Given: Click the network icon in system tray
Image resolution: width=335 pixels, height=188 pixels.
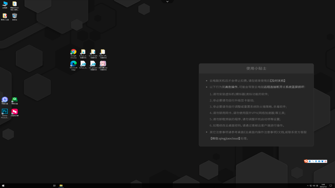Looking at the screenshot, I should (311, 186).
